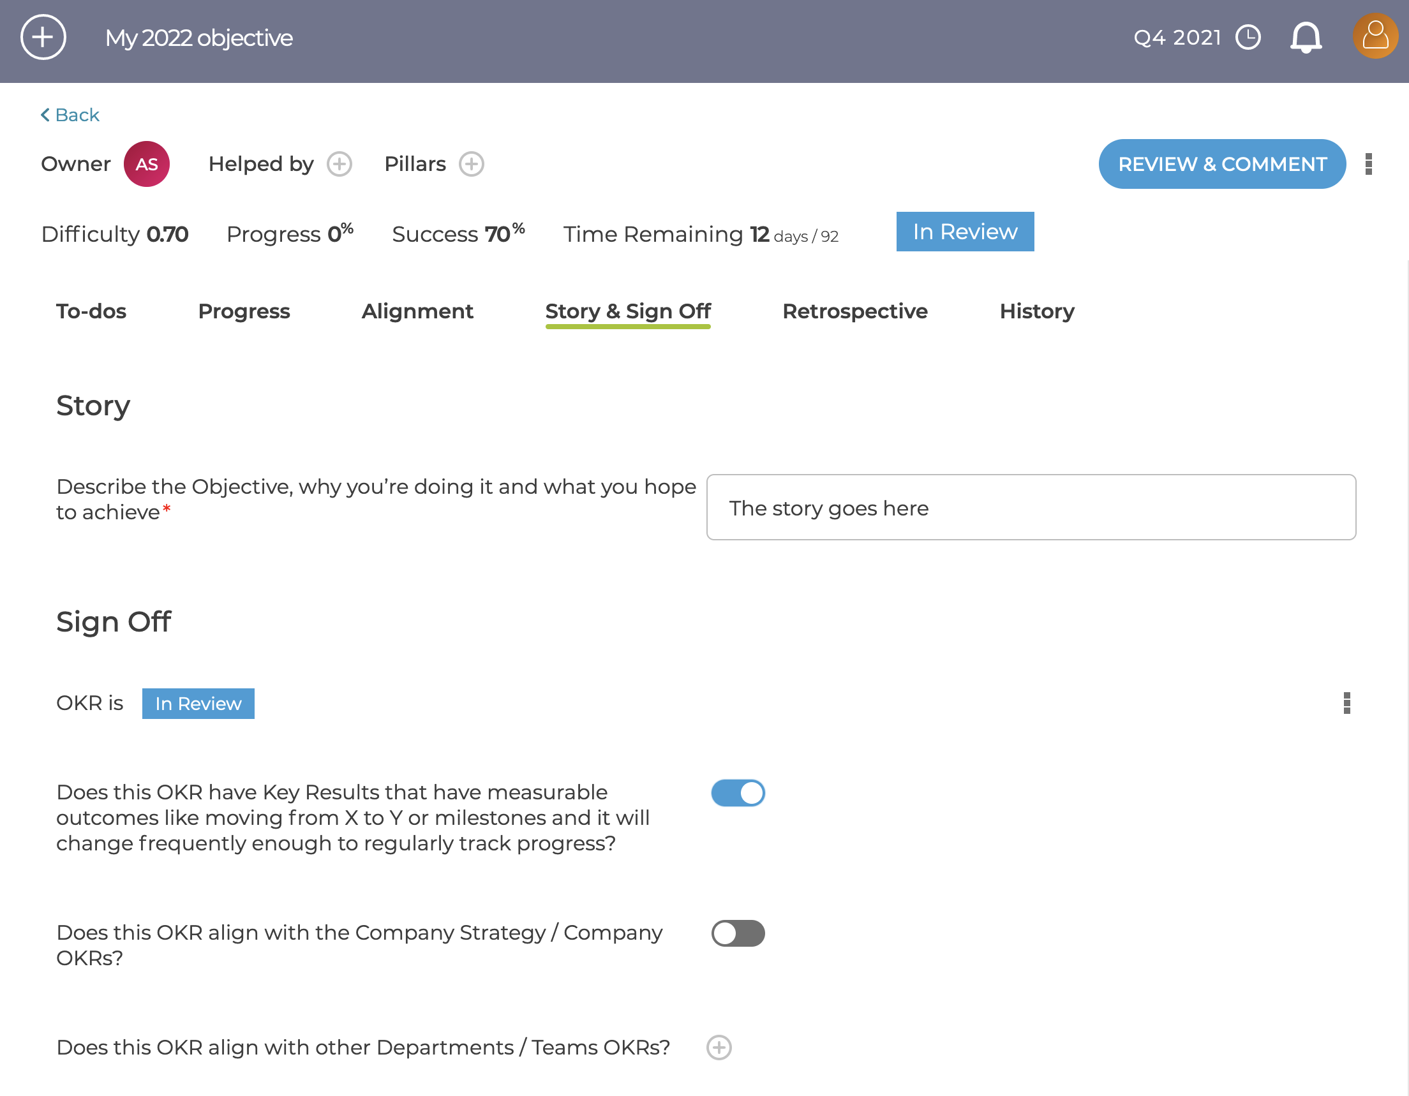Open the user profile avatar
This screenshot has height=1096, width=1409.
pos(1375,36)
